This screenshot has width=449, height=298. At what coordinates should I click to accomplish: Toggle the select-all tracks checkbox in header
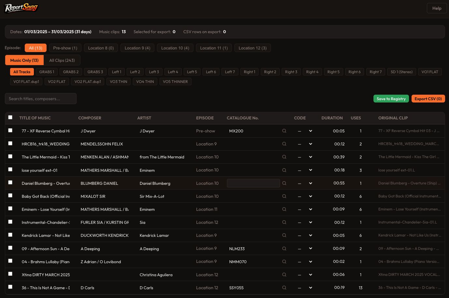click(x=10, y=117)
